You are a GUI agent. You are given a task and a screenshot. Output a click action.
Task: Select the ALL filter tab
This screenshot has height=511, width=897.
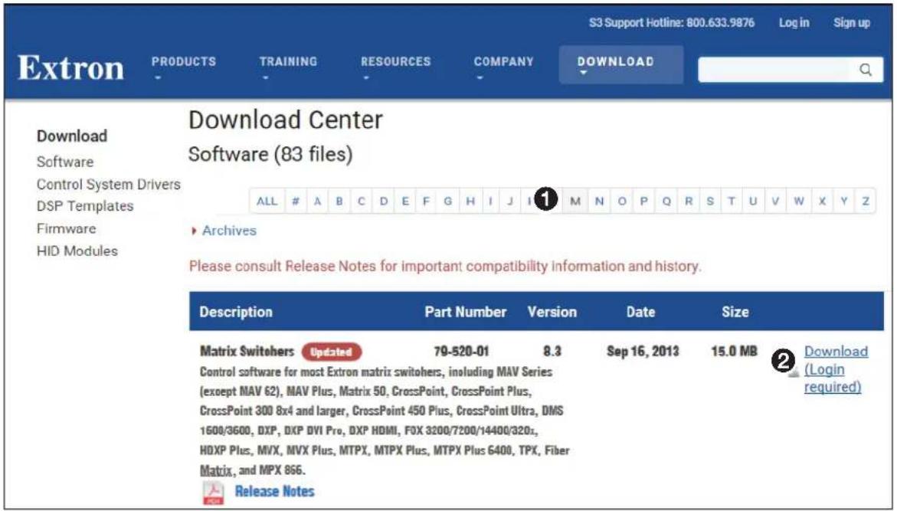click(267, 201)
